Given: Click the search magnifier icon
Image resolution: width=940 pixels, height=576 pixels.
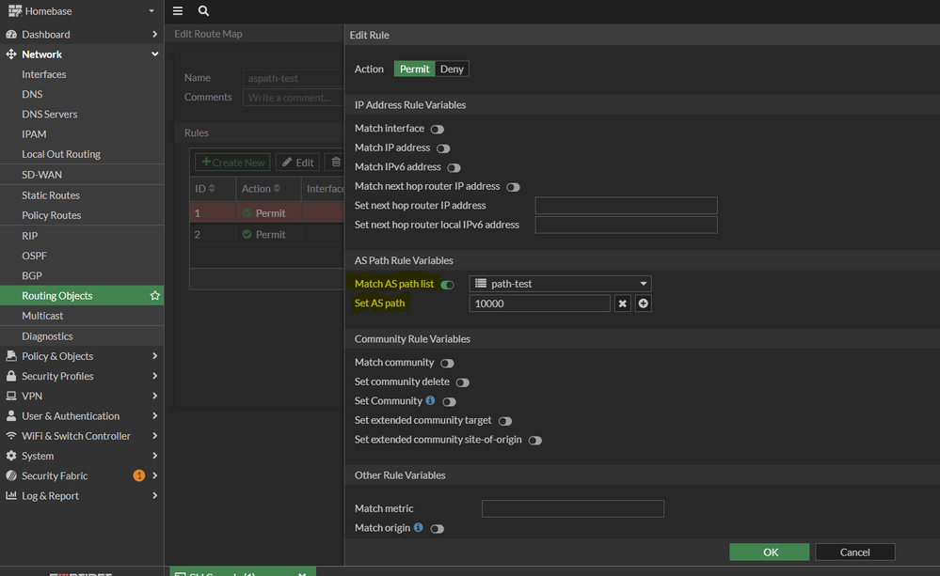Looking at the screenshot, I should coord(203,11).
